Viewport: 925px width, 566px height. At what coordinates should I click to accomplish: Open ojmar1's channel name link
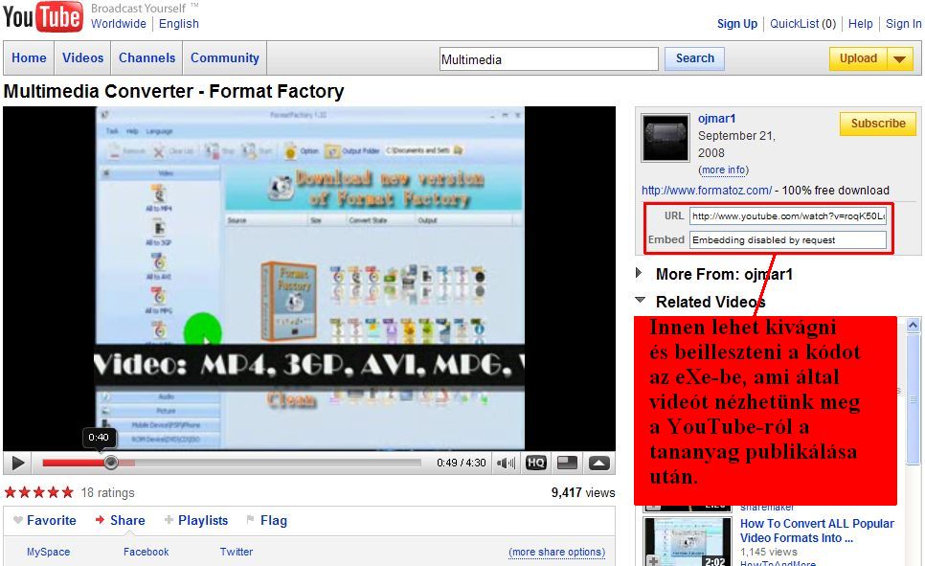(x=717, y=119)
